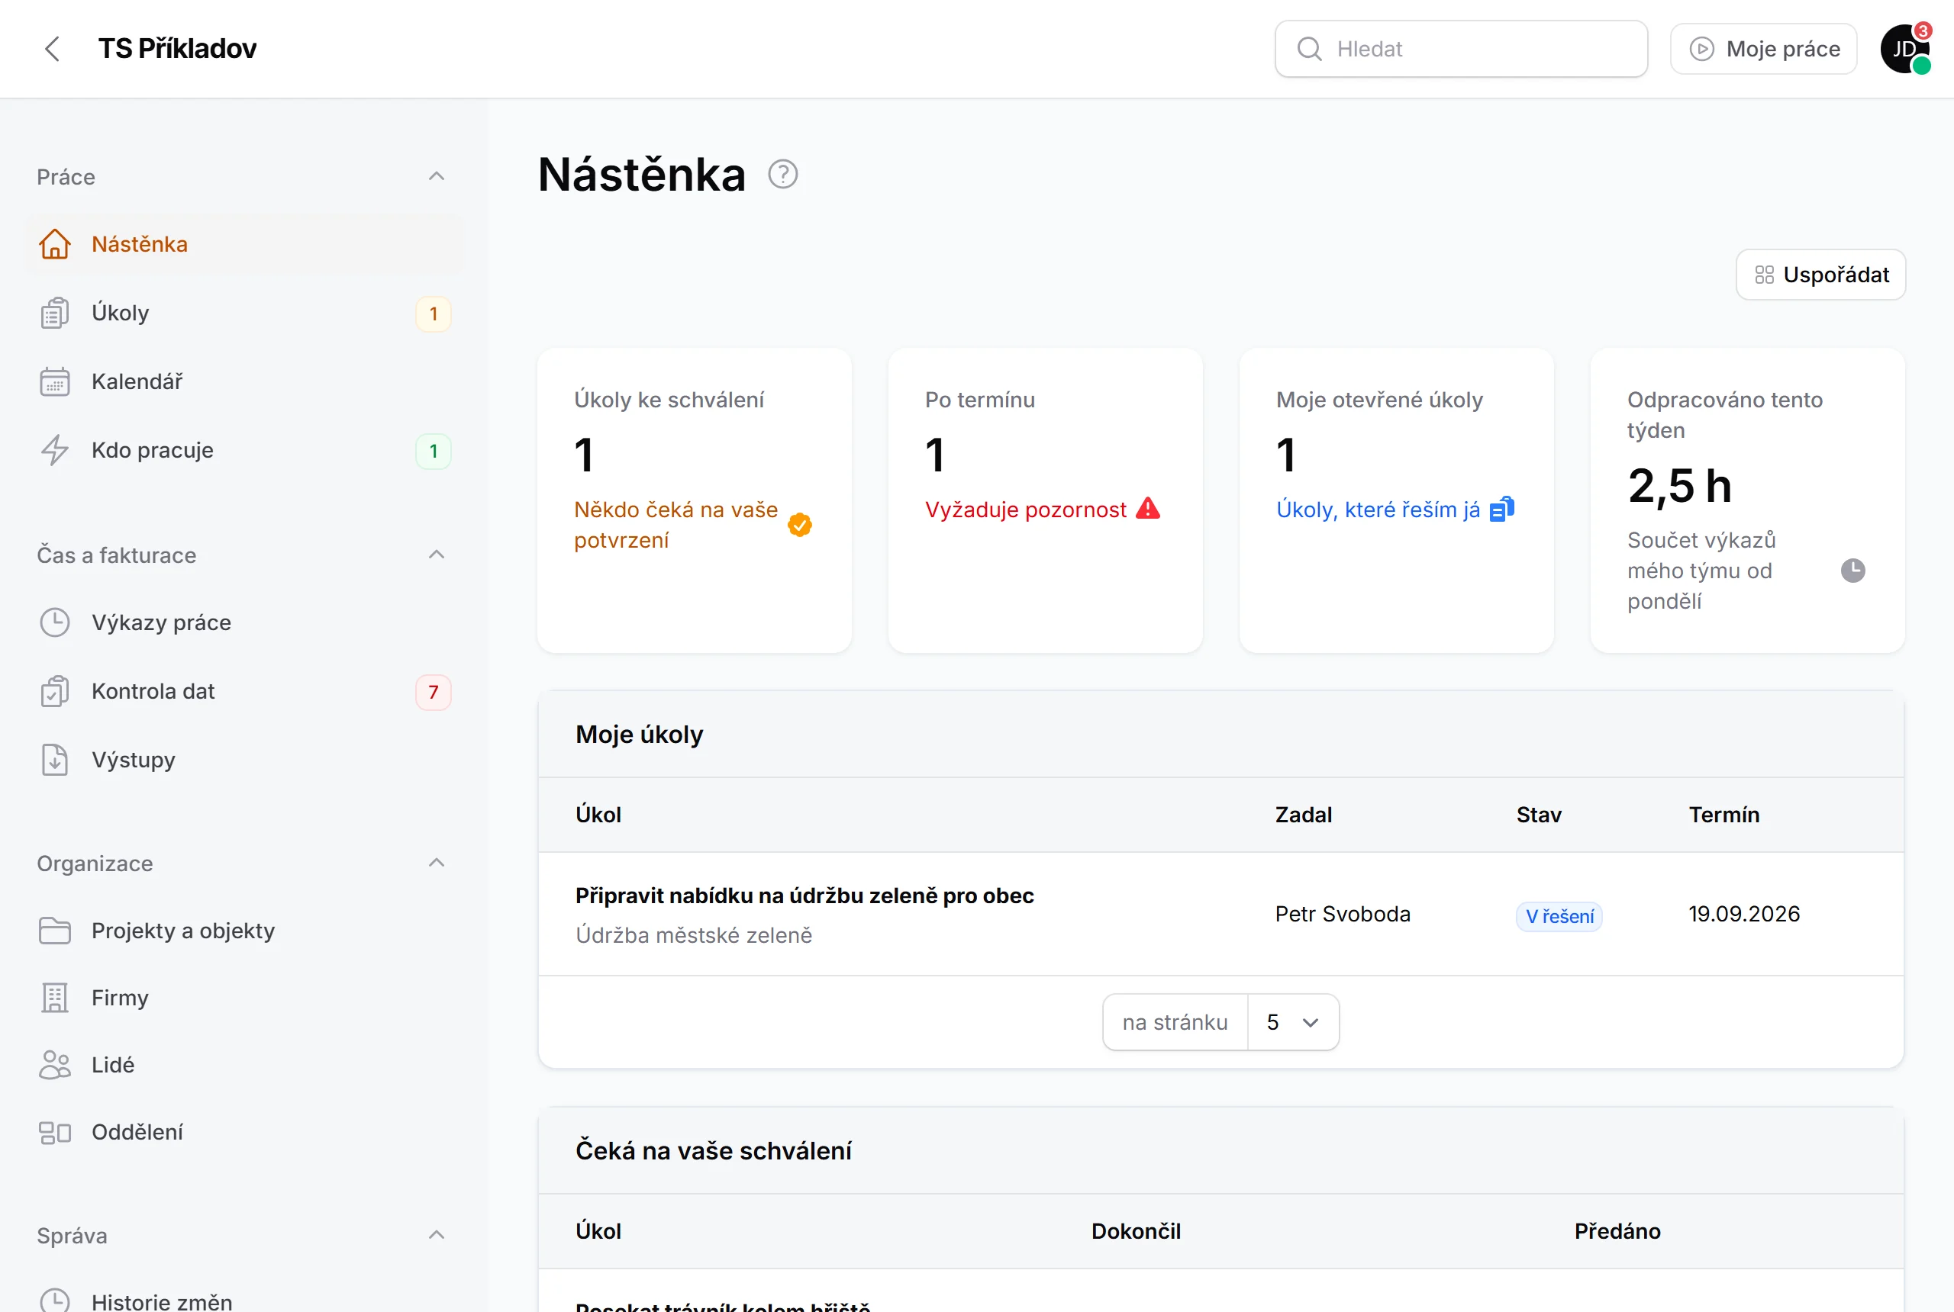Click the Výkazy práce clock icon

[54, 622]
